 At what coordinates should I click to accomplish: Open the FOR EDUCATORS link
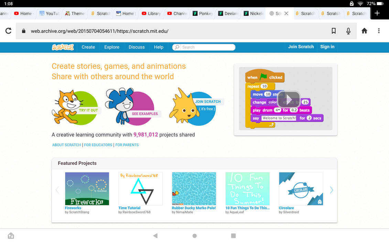pyautogui.click(x=98, y=145)
